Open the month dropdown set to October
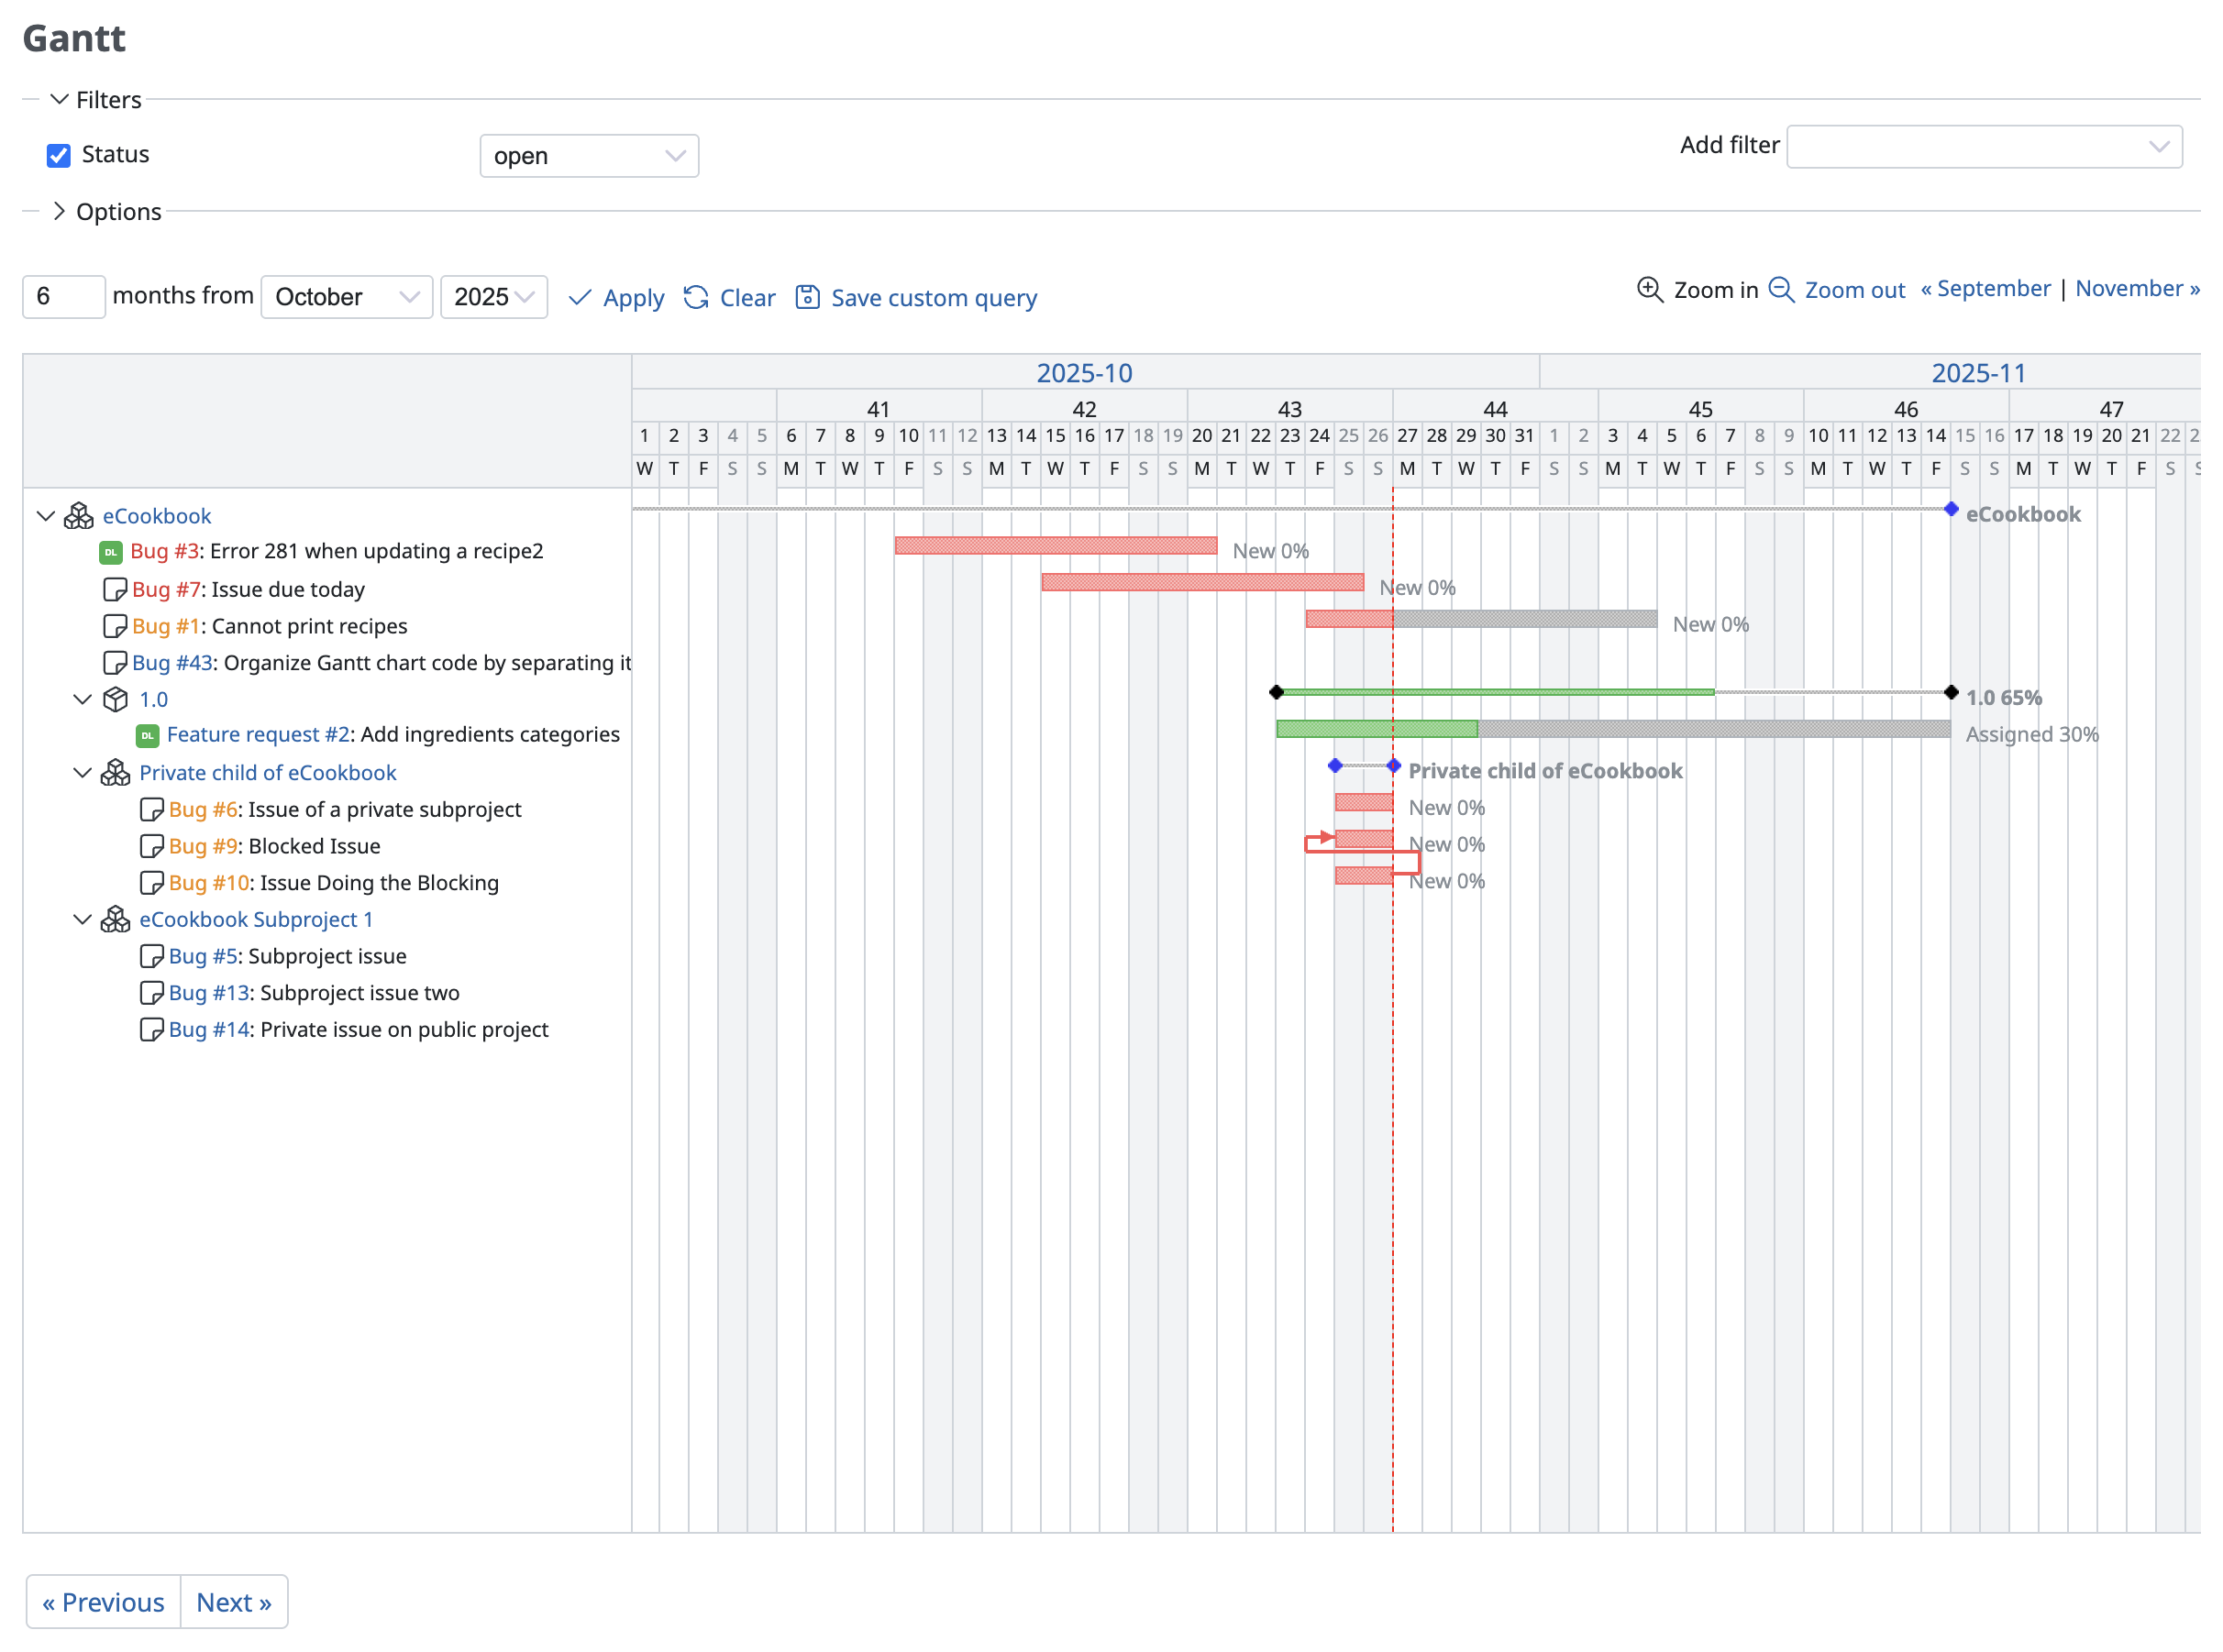This screenshot has height=1652, width=2223. (x=346, y=297)
